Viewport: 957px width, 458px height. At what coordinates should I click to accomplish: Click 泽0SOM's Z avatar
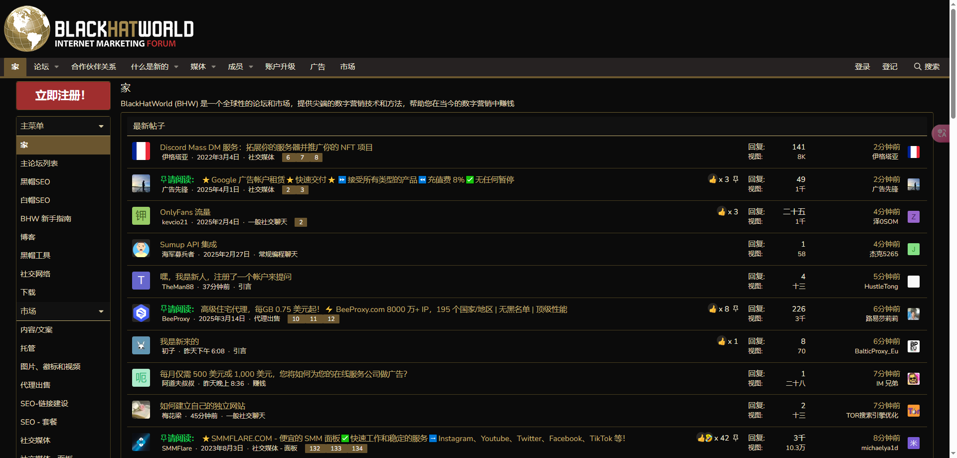pos(914,217)
